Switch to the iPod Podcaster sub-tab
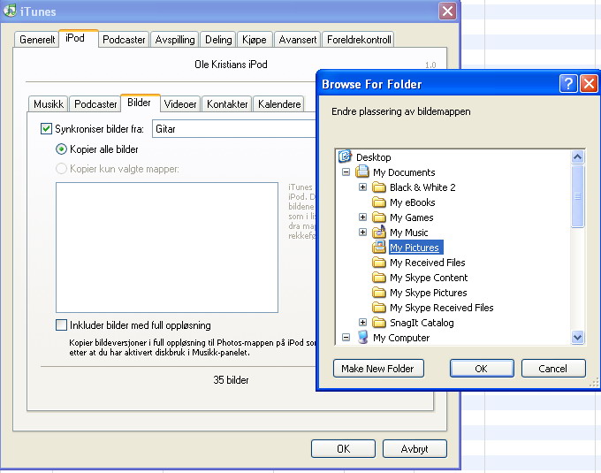 tap(95, 103)
